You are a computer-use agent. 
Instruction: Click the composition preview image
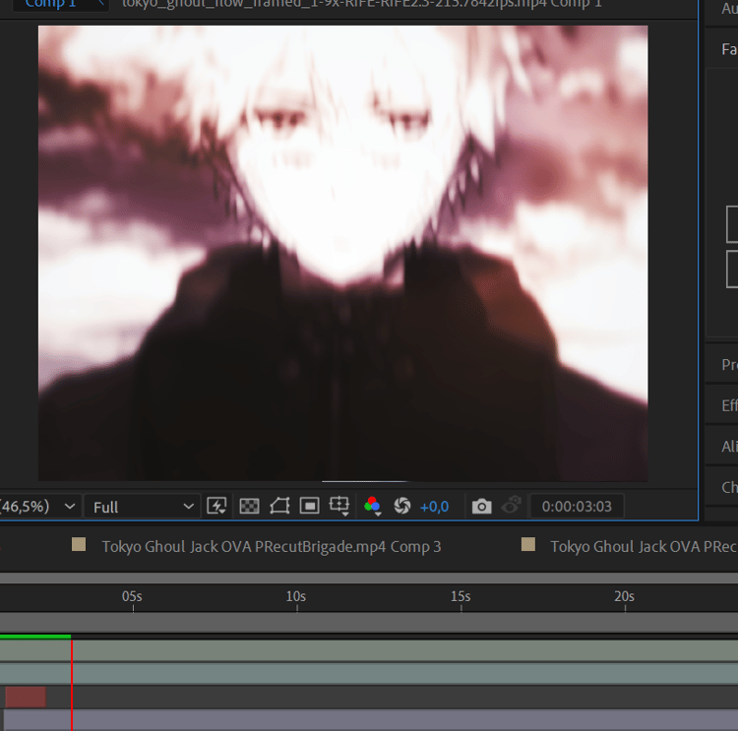click(x=342, y=253)
